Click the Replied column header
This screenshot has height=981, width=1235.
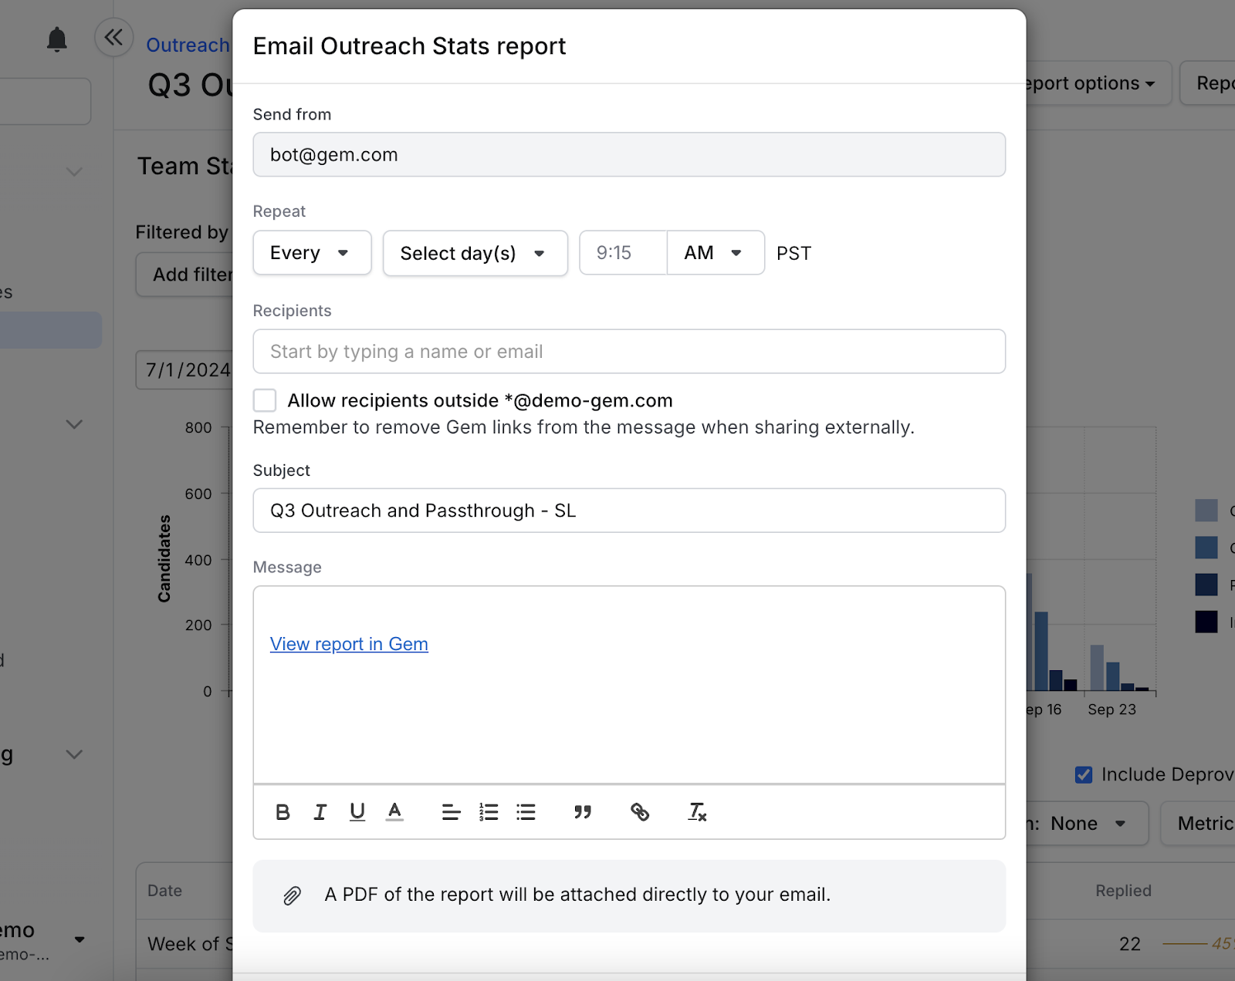[1123, 891]
